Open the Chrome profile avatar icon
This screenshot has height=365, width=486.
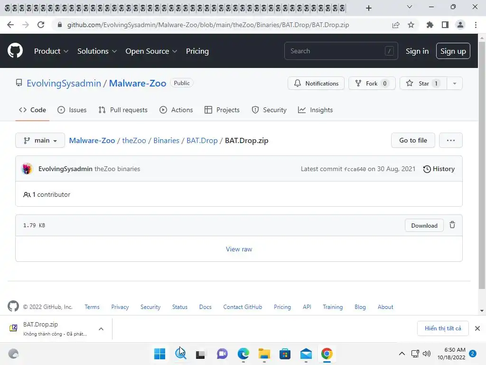coord(460,25)
